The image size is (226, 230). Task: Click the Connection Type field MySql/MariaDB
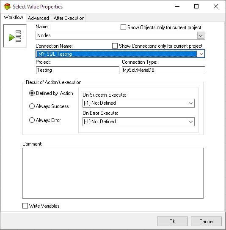(x=163, y=70)
